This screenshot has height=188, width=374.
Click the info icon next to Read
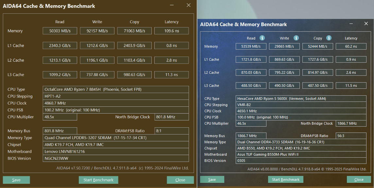262,38
